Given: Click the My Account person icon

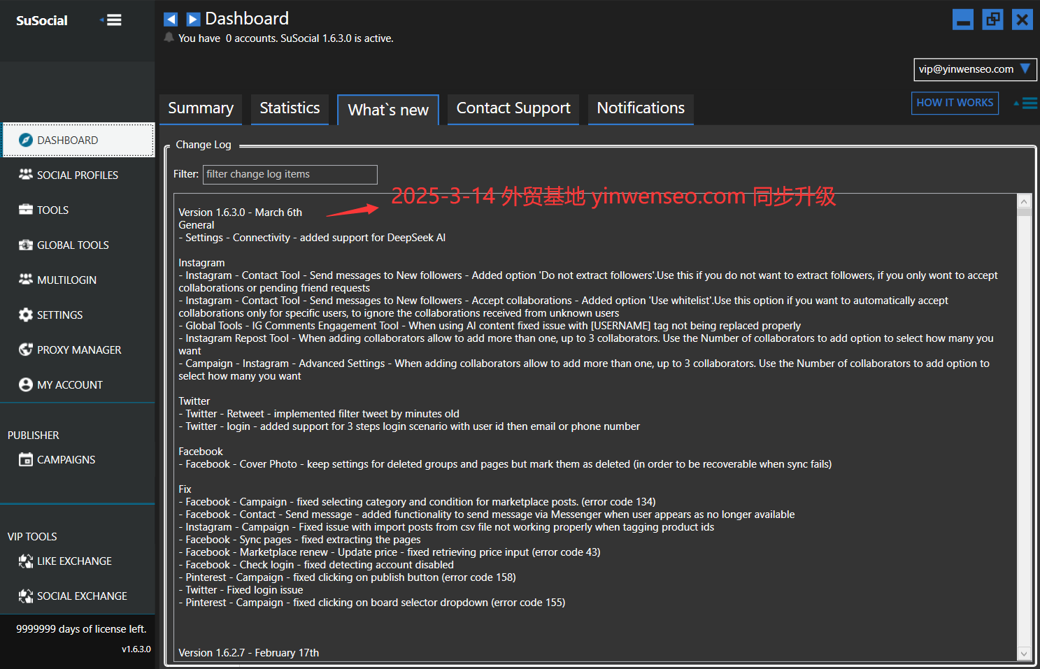Looking at the screenshot, I should [x=26, y=384].
